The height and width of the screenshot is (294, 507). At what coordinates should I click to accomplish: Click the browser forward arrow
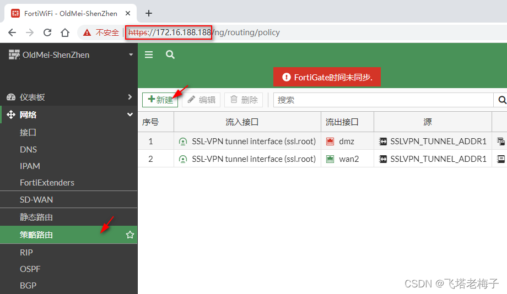point(30,32)
